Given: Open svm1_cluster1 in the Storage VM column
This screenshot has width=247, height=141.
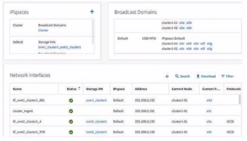Looking at the screenshot, I should [96, 100].
